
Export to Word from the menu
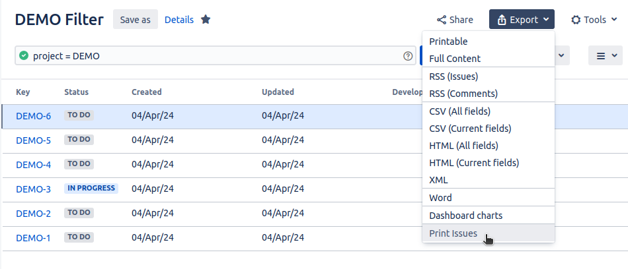pyautogui.click(x=441, y=198)
